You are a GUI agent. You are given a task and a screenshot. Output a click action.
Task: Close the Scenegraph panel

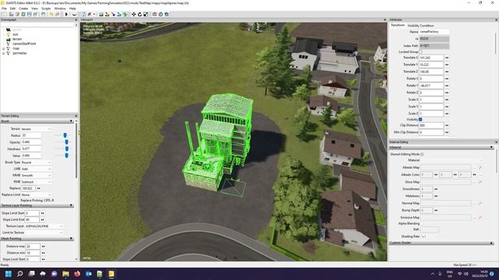click(x=76, y=19)
